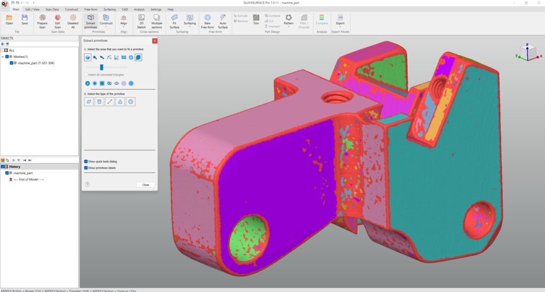The height and width of the screenshot is (292, 545).
Task: Uncheck Show primitives labels
Action: 86,168
